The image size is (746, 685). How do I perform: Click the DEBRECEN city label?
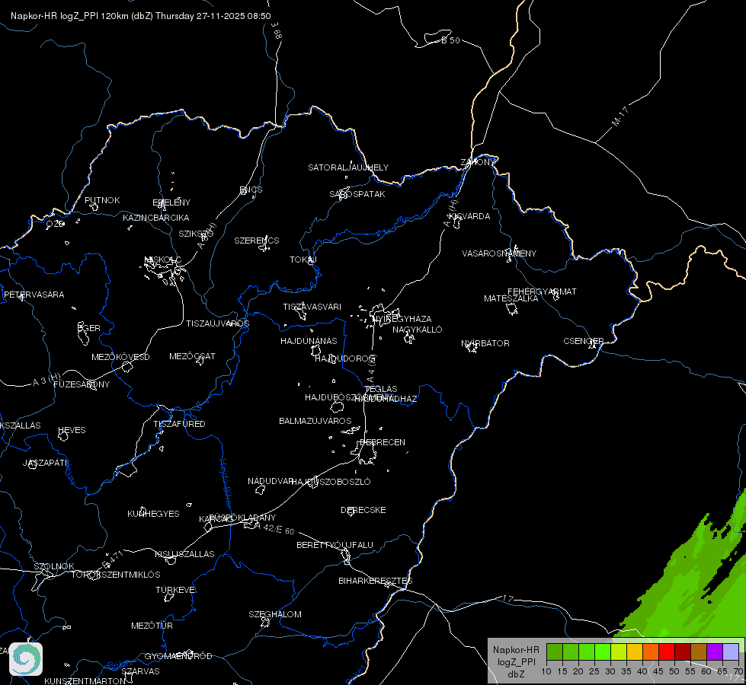[383, 442]
